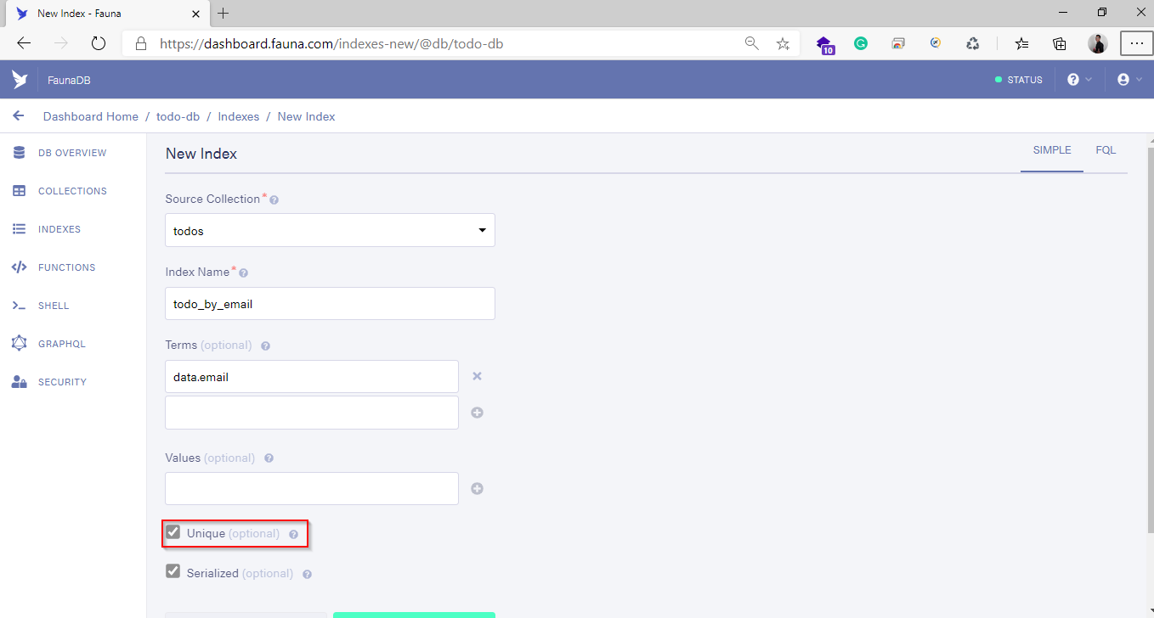Open the Source Collection dropdown

coord(330,230)
